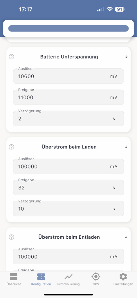Open the Übersicht tab icon
Image resolution: width=137 pixels, height=298 pixels.
[x=14, y=276]
